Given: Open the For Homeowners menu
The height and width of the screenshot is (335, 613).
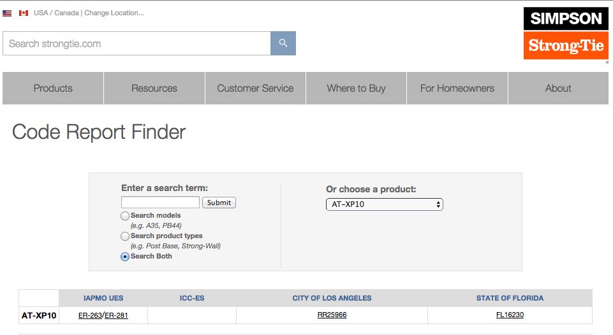Looking at the screenshot, I should (457, 89).
